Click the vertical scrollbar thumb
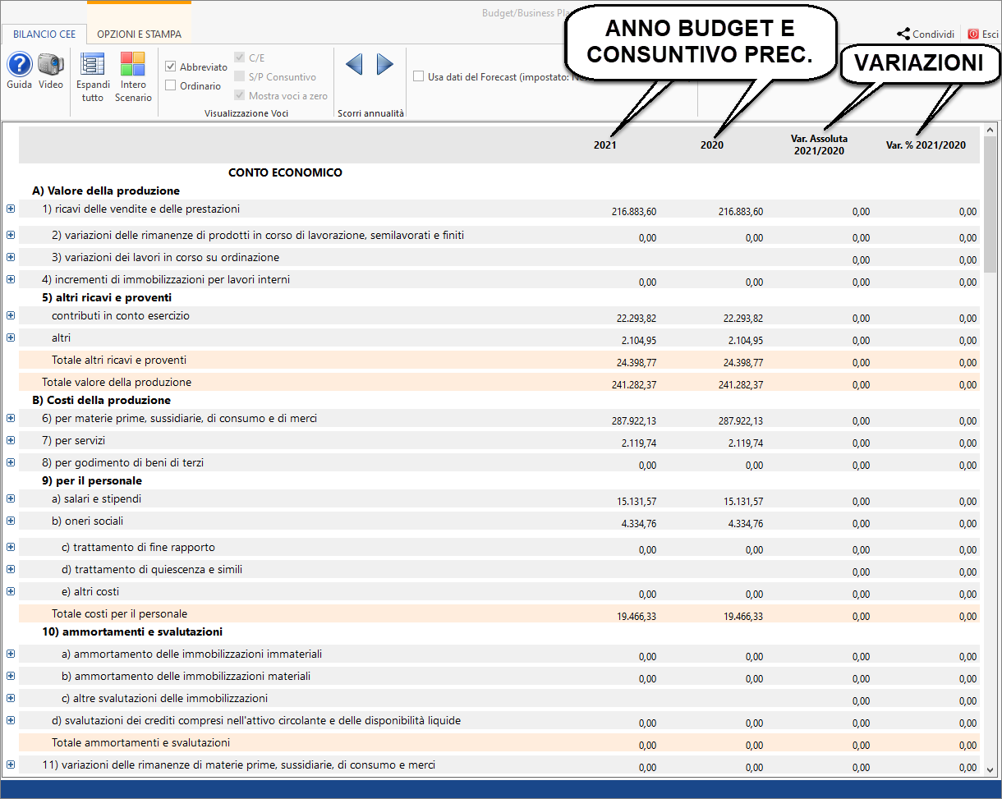The image size is (1002, 799). pos(989,204)
